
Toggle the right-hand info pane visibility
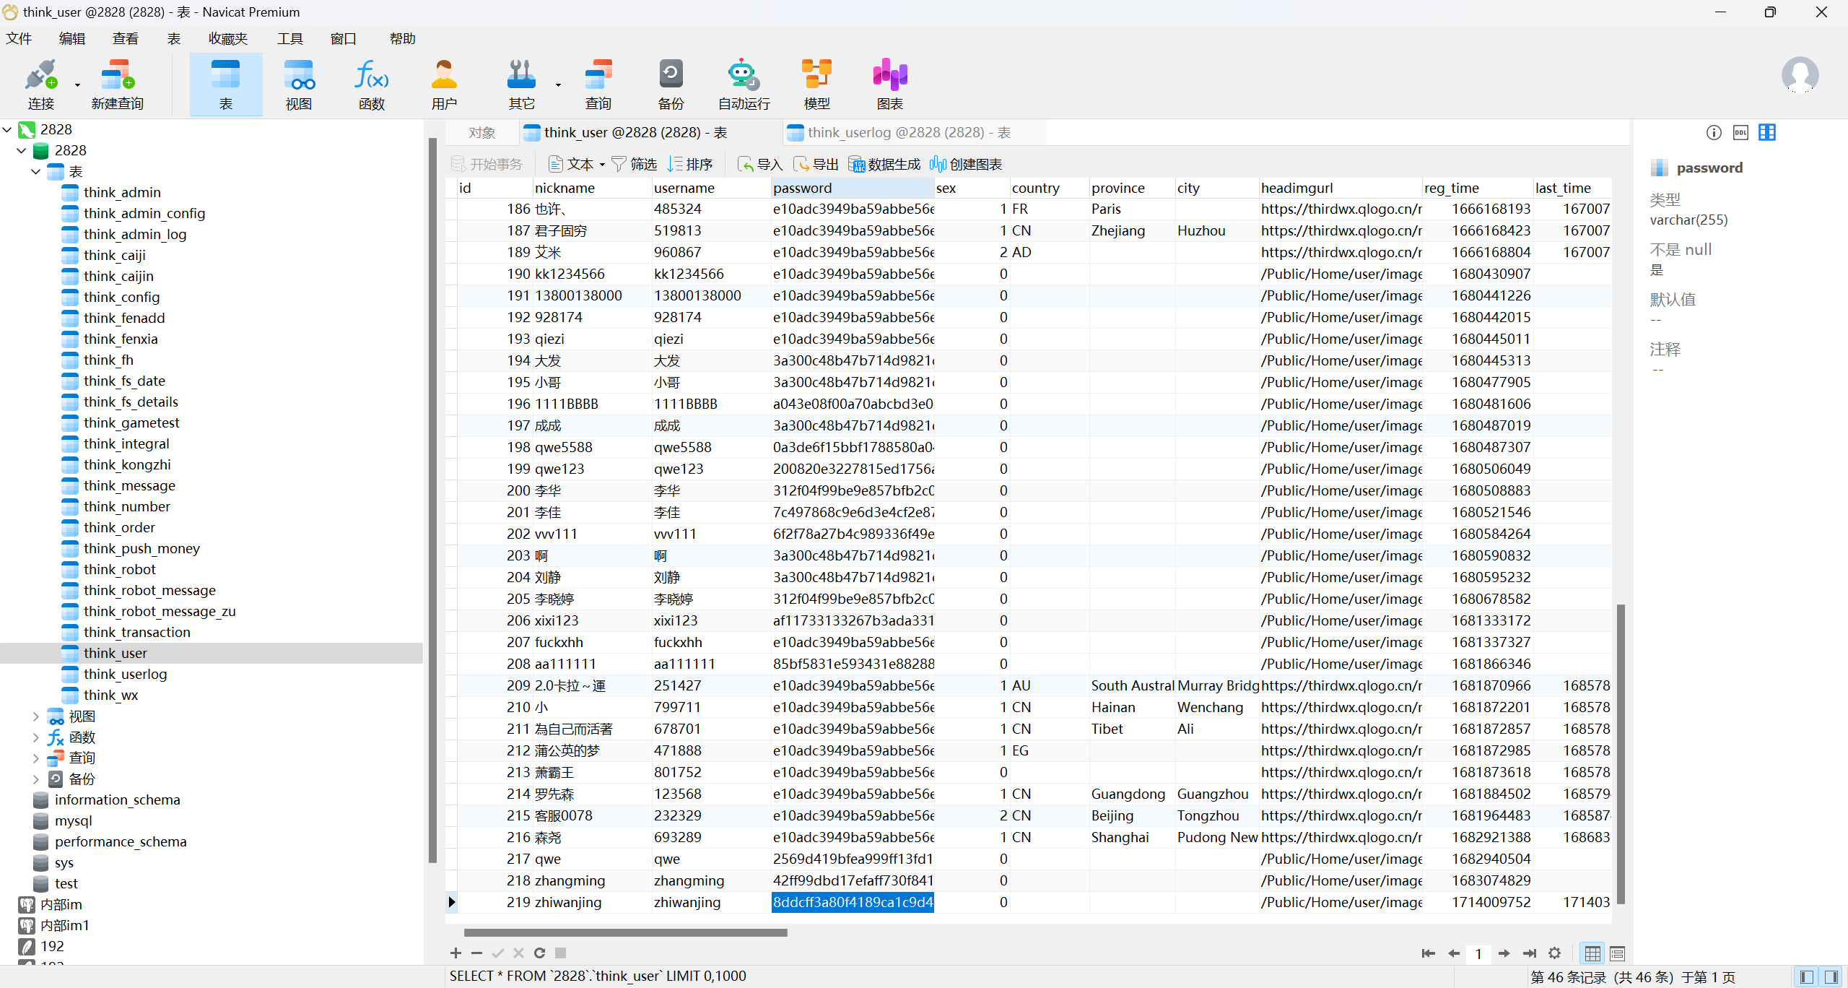click(1831, 977)
